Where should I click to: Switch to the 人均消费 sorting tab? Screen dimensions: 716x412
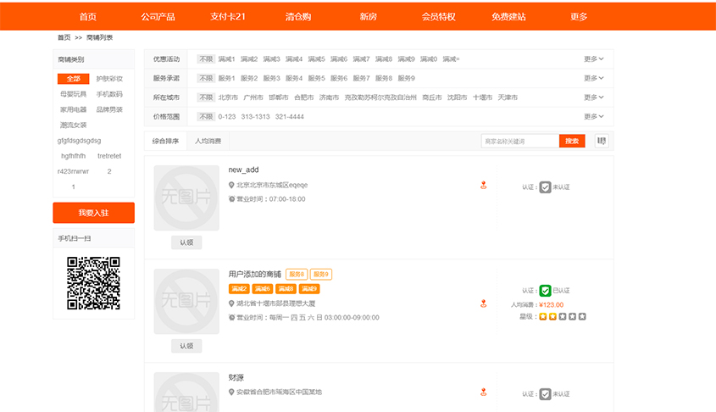[208, 141]
